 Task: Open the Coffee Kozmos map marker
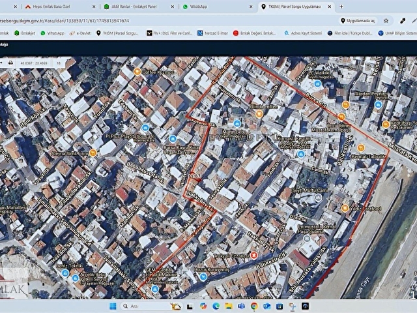tap(137, 72)
